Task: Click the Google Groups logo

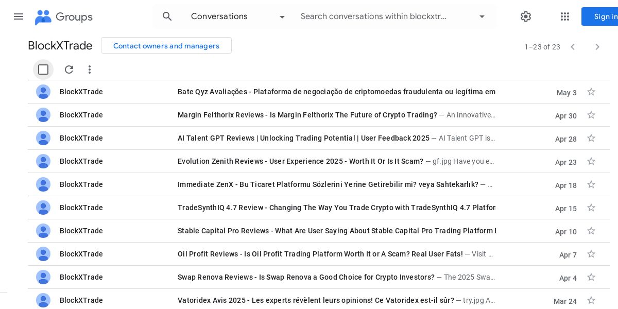Action: (64, 17)
